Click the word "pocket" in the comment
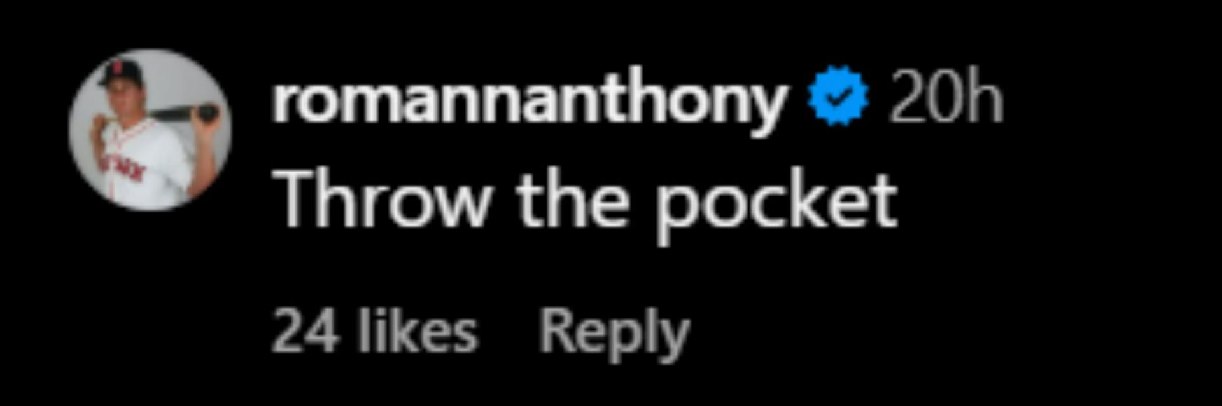Viewport: 1222px width, 406px height. (776, 206)
